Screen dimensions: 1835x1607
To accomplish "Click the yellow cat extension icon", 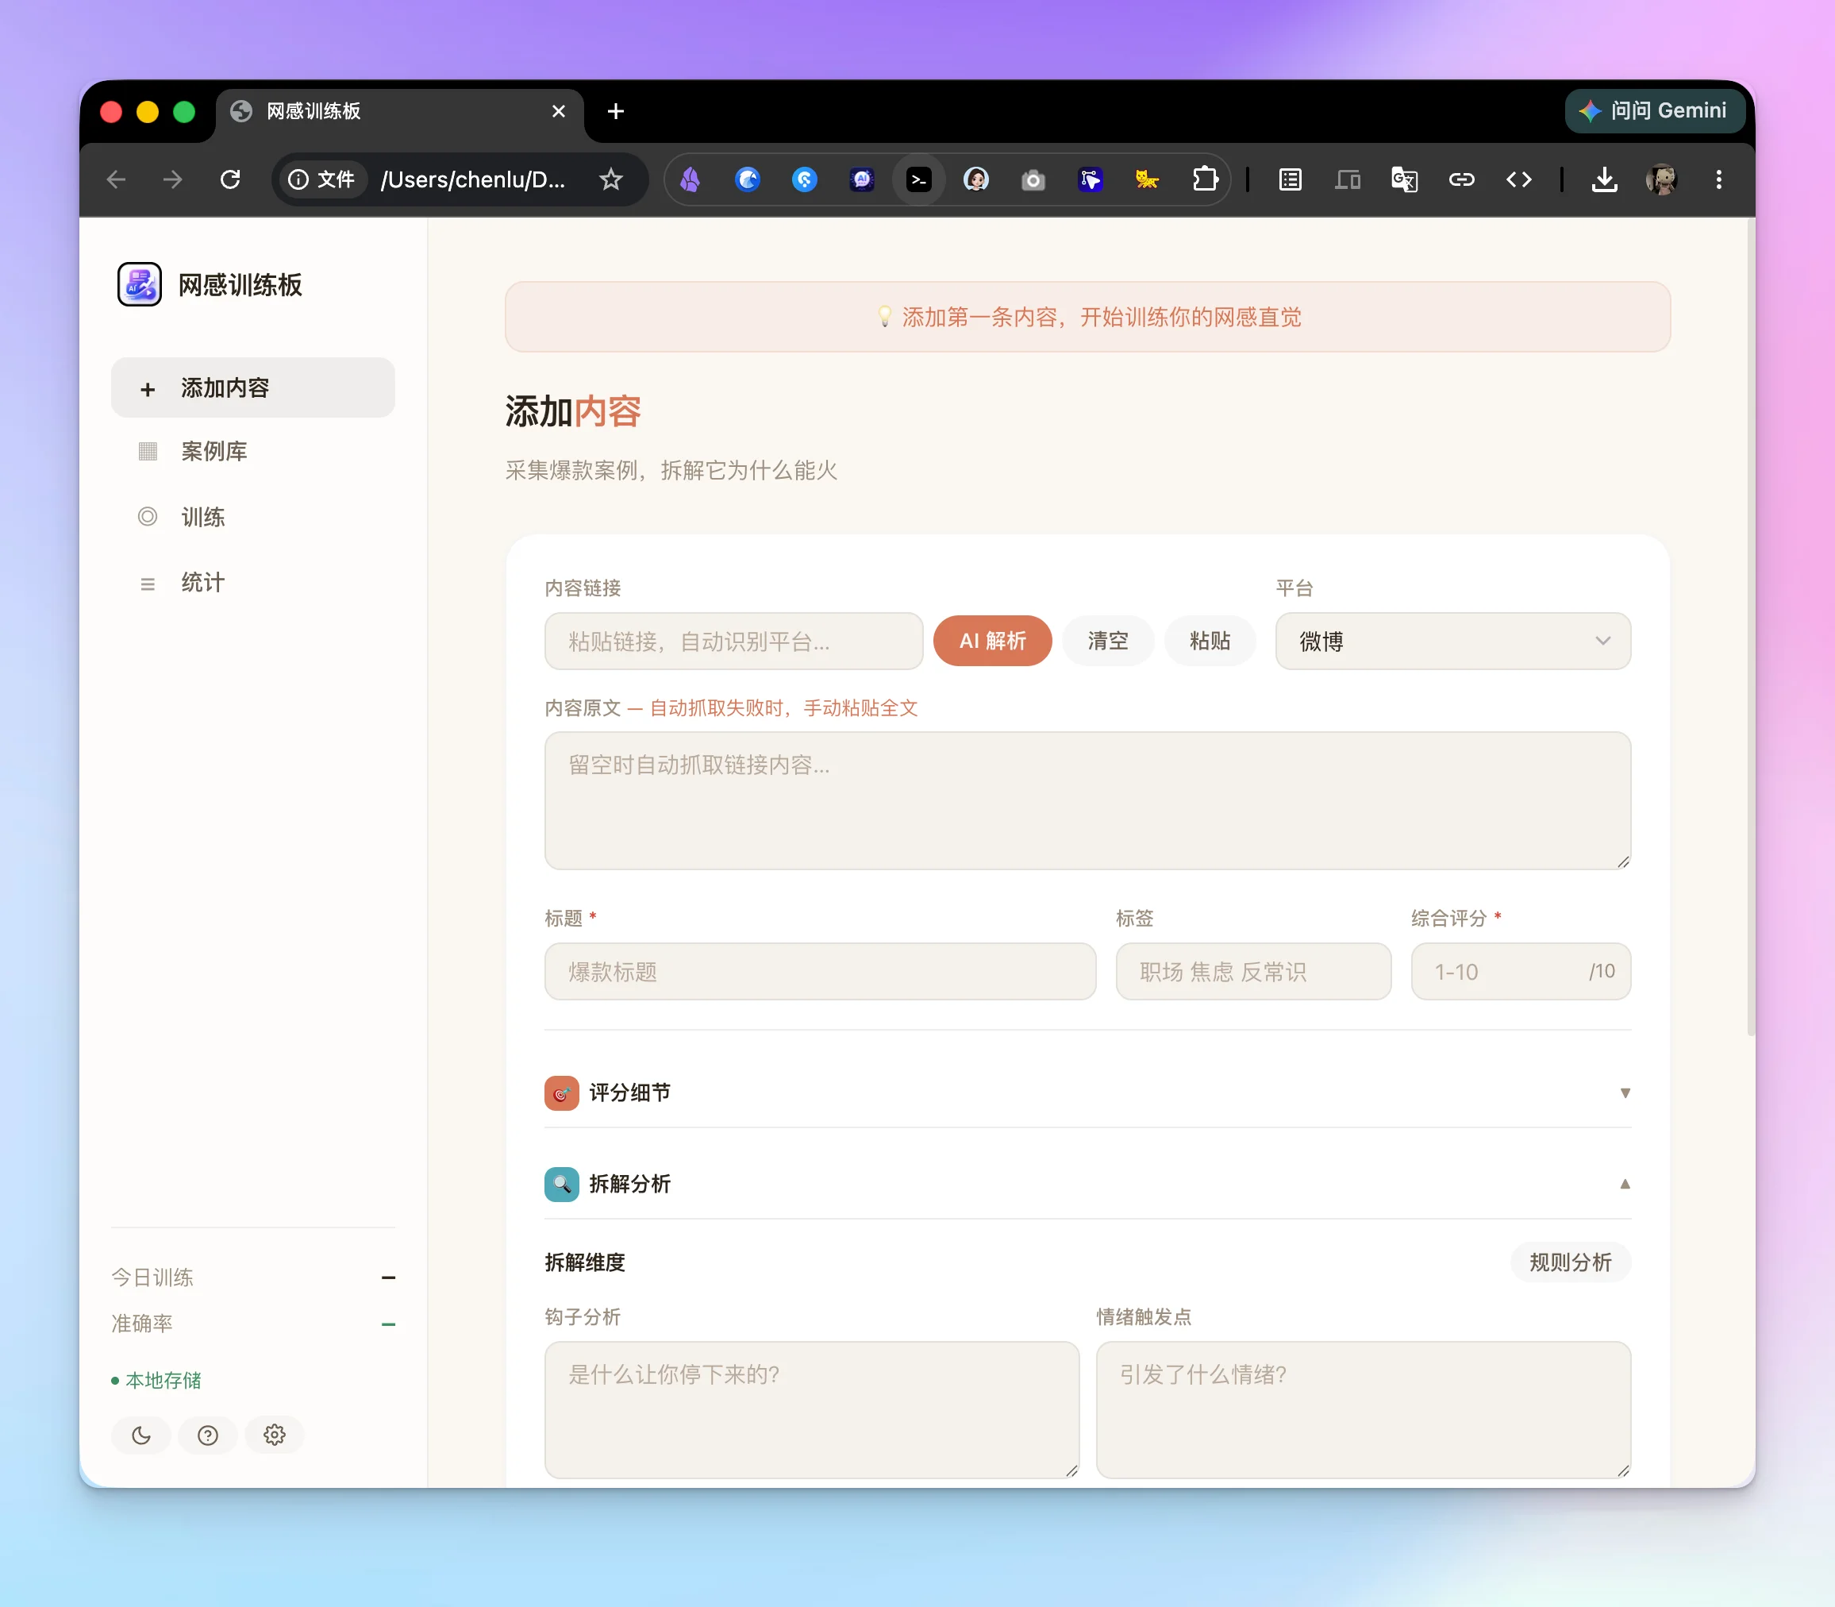I will [x=1148, y=179].
